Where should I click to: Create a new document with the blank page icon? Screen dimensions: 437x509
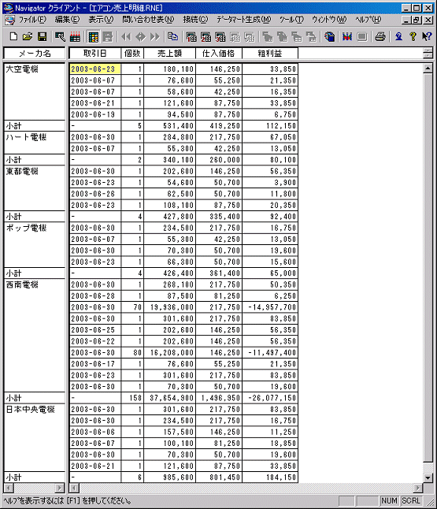[13, 37]
